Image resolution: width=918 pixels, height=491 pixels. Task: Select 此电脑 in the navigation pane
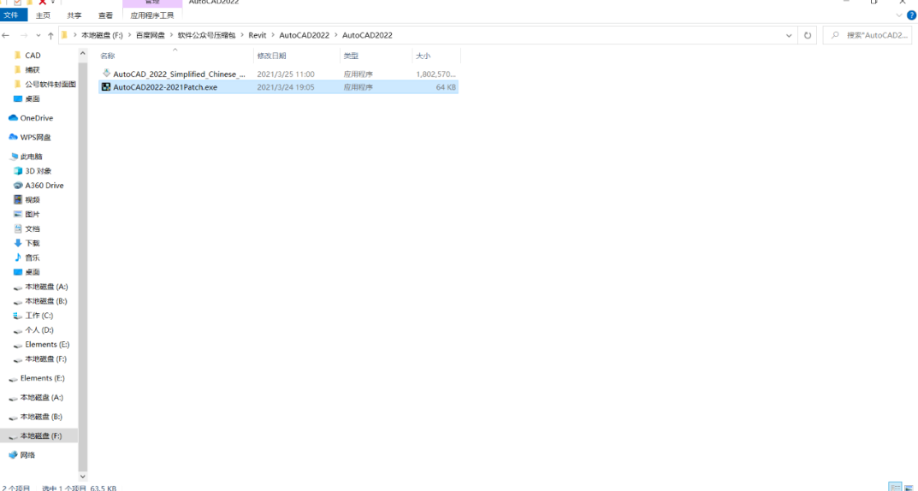point(31,157)
